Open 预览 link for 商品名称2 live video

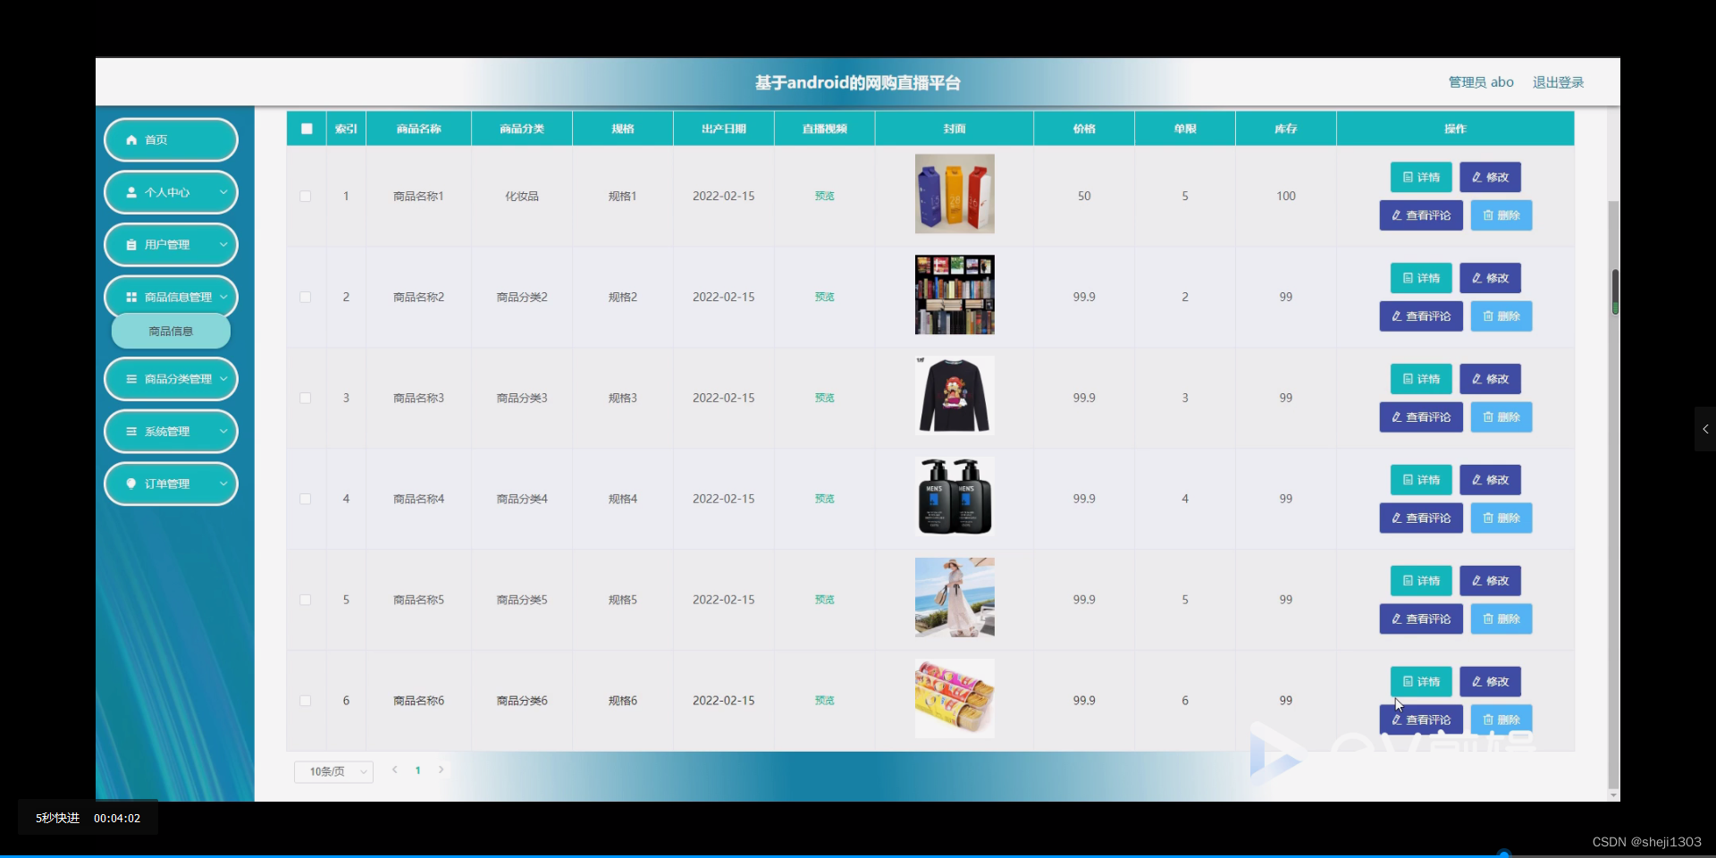(824, 297)
